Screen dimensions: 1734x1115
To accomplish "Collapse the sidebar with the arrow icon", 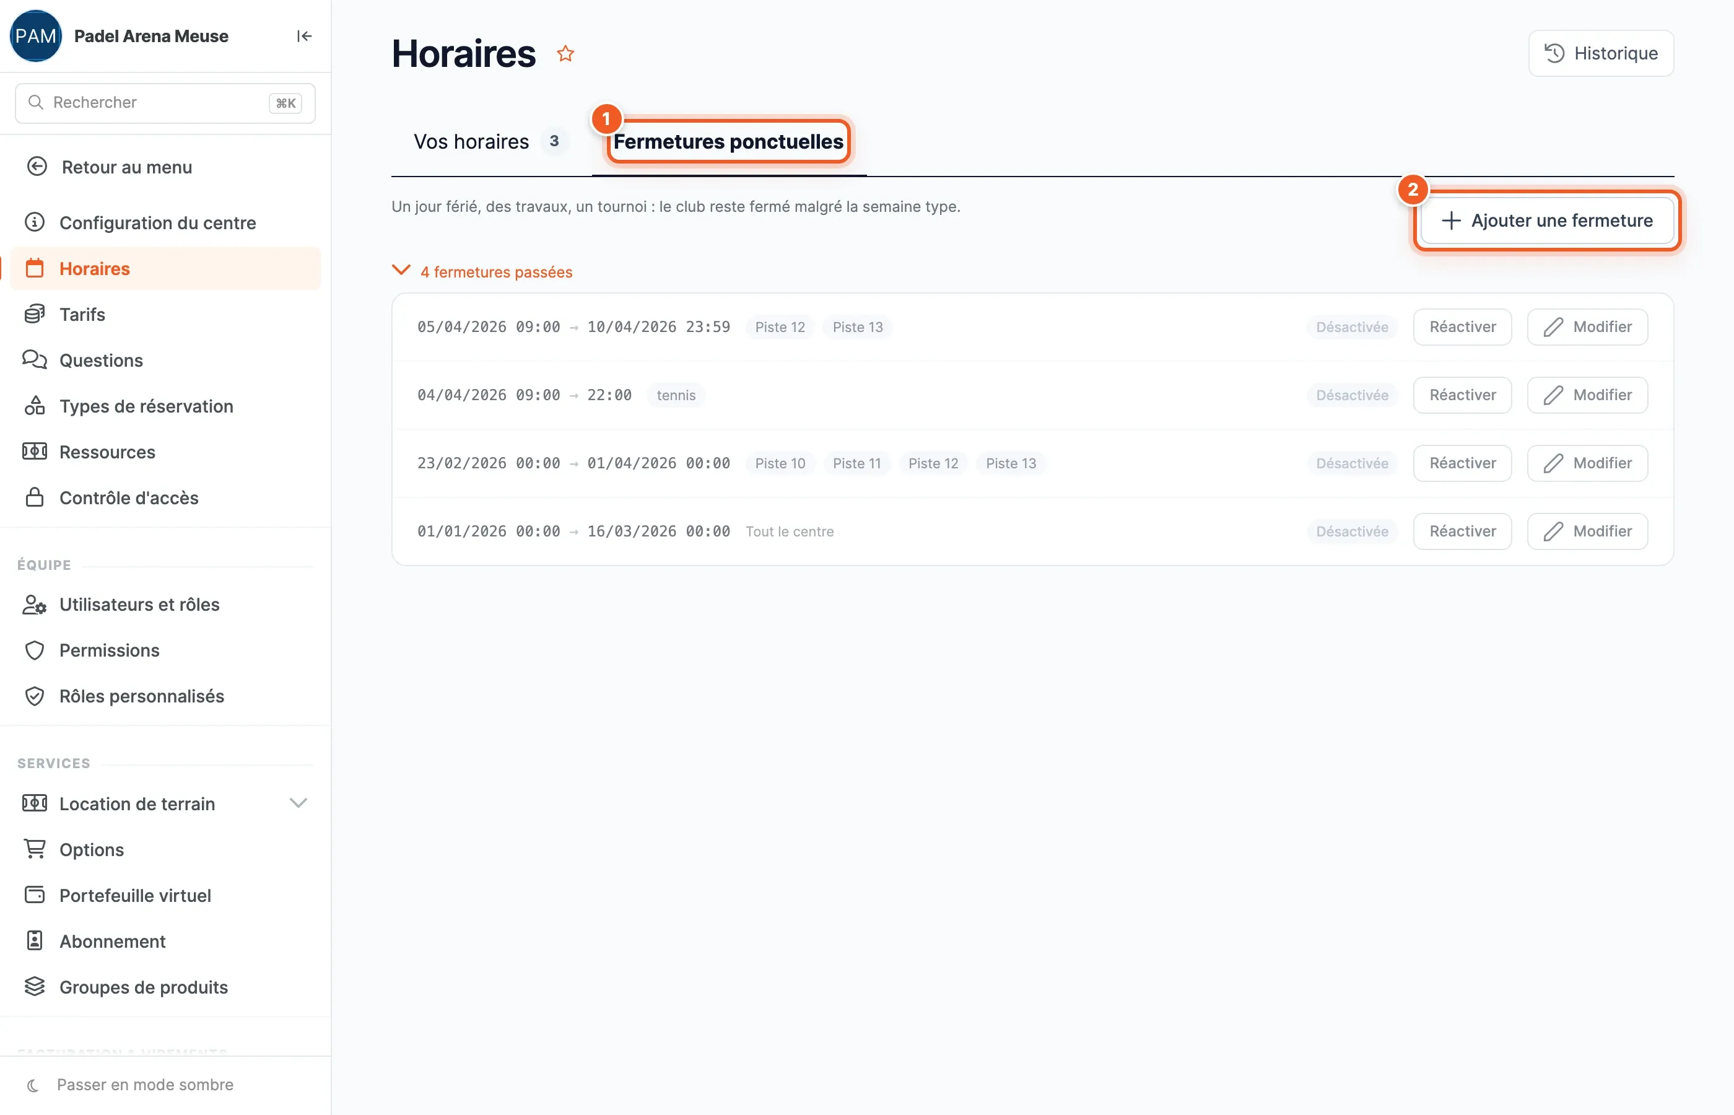I will (x=304, y=35).
